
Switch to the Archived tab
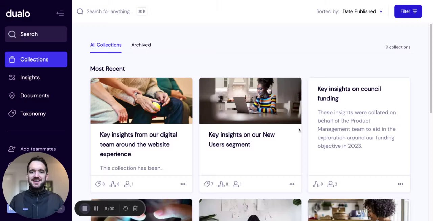[141, 45]
